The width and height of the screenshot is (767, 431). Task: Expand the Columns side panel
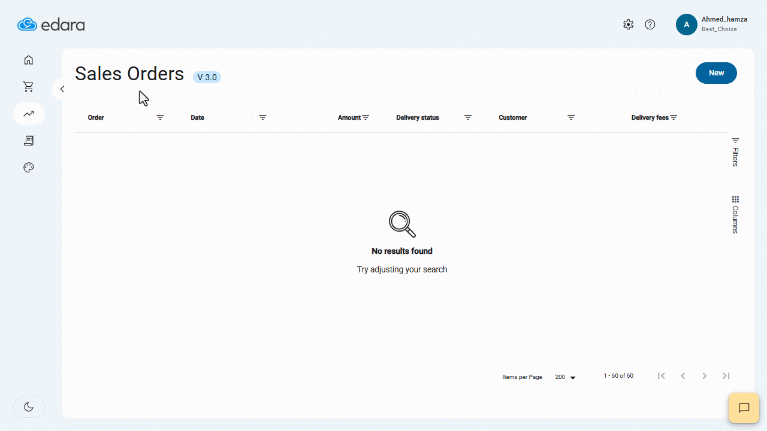coord(735,214)
